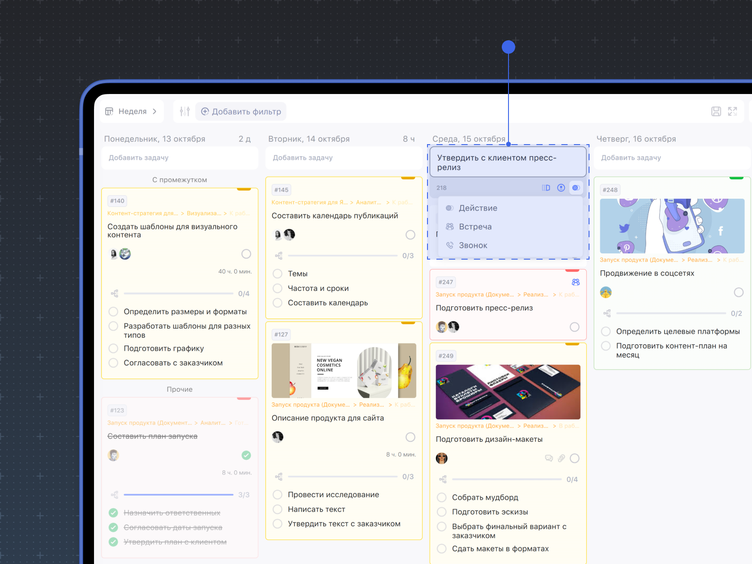Click subtask progress bar on card #123
The image size is (752, 564).
[179, 495]
